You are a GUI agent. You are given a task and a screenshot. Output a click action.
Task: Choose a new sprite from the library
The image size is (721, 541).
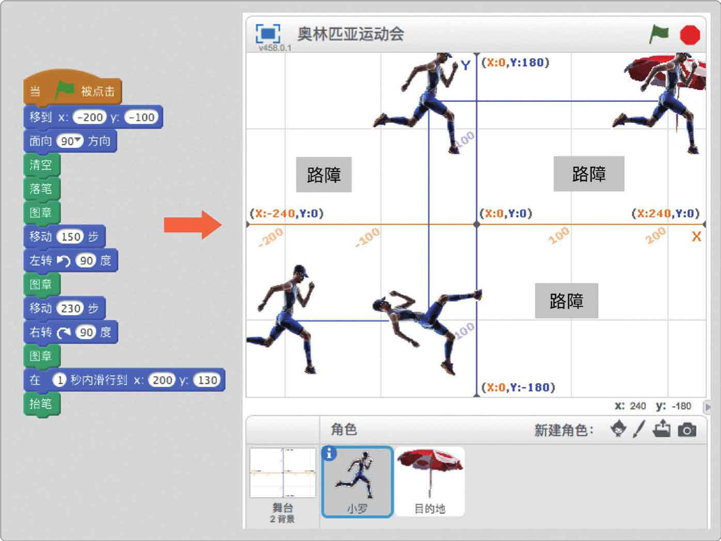pyautogui.click(x=618, y=429)
